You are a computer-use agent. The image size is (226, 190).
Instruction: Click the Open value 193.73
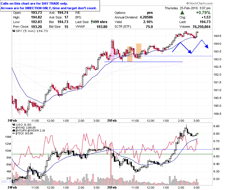(37, 13)
